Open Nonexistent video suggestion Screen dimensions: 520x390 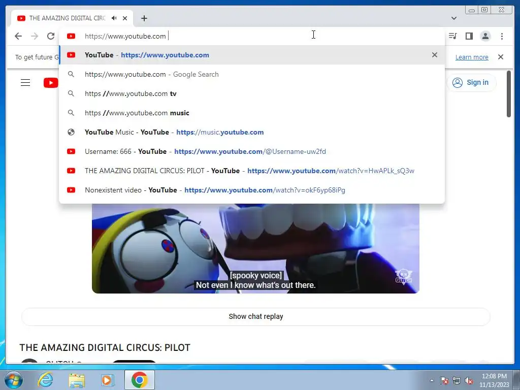[x=252, y=190]
